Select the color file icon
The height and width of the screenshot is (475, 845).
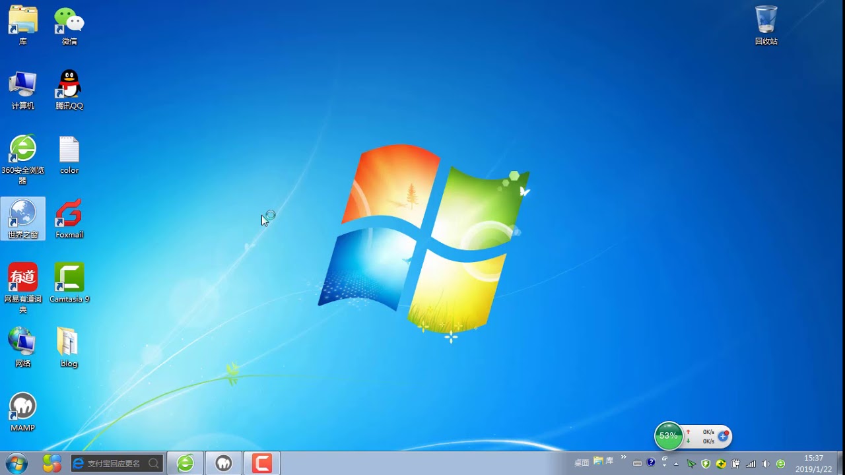(x=69, y=154)
